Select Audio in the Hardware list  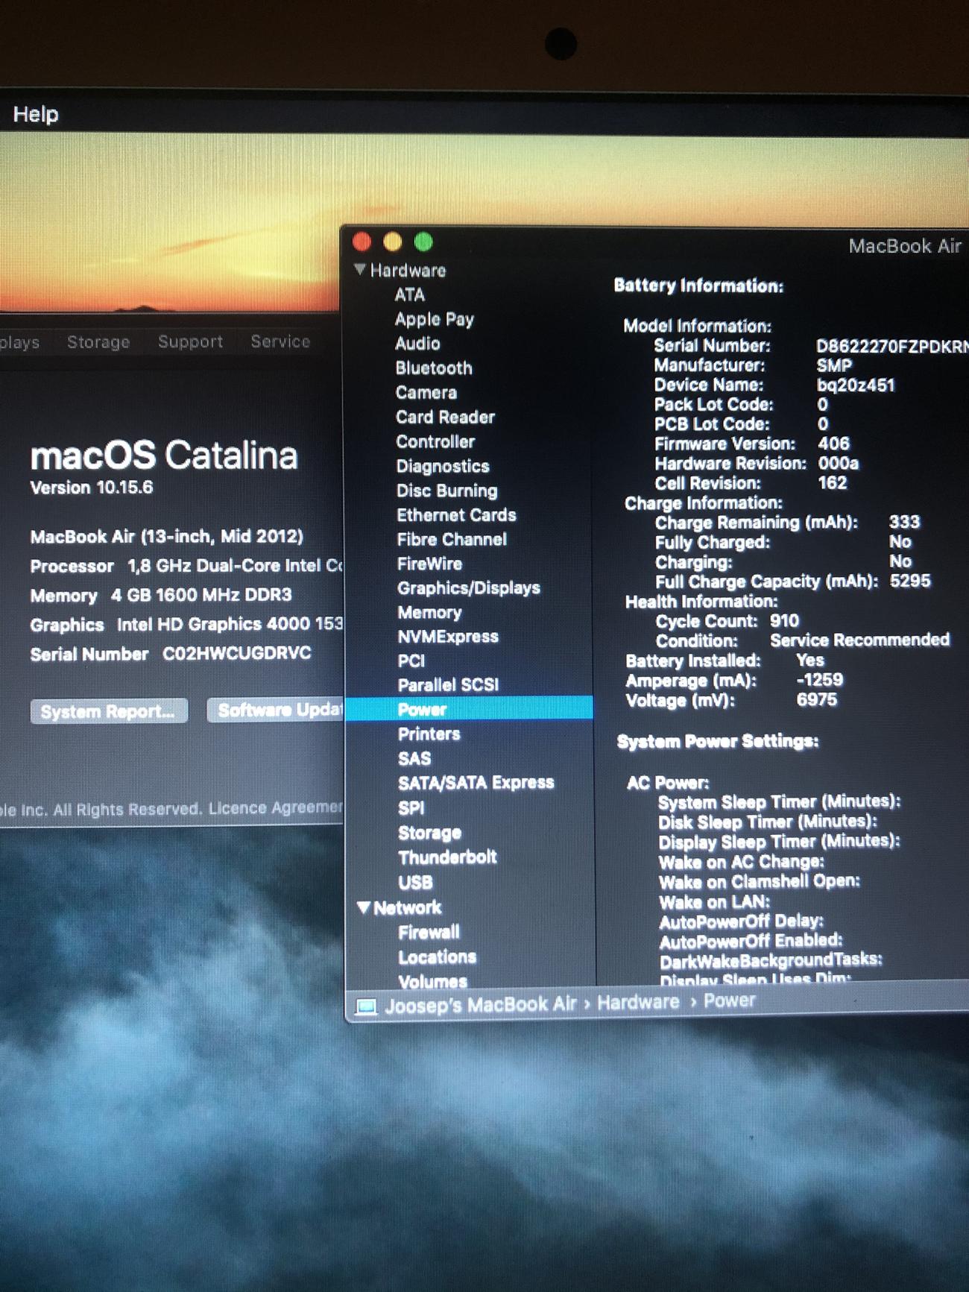click(x=417, y=344)
